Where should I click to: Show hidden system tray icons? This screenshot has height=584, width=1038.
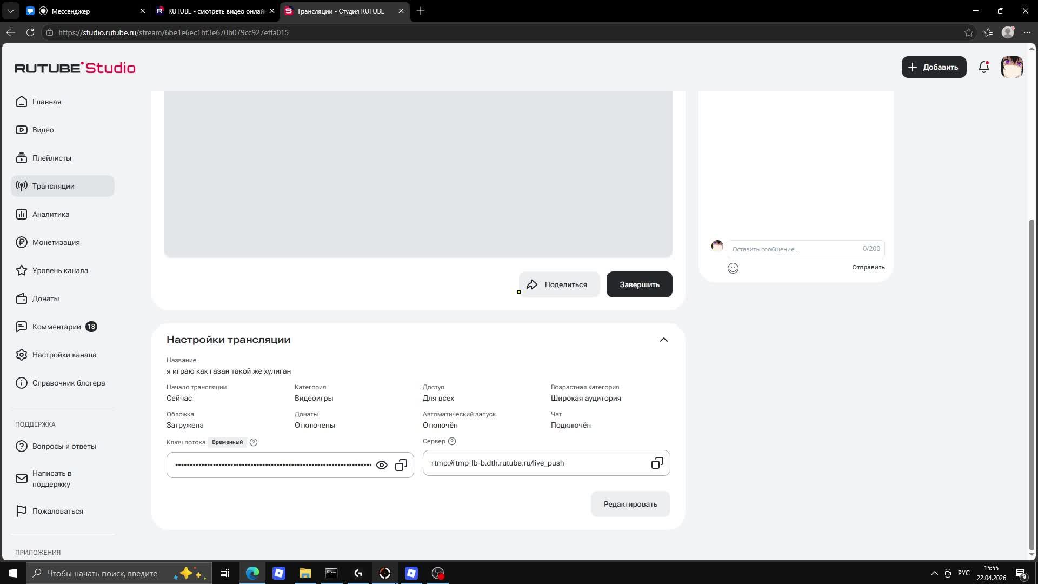[934, 573]
